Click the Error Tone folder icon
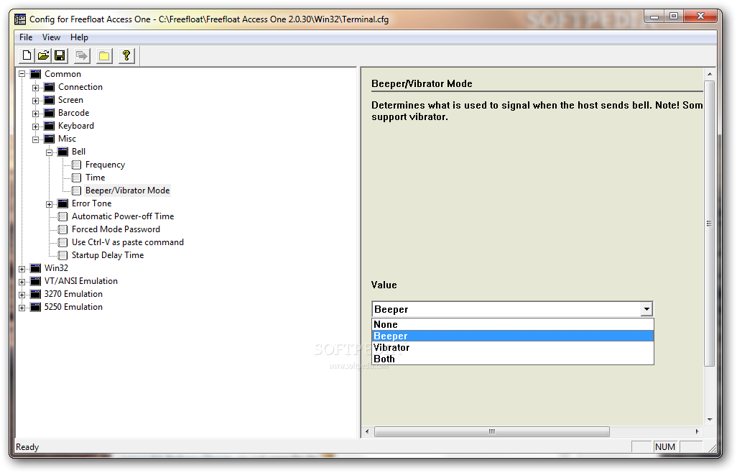The width and height of the screenshot is (737, 473). click(x=63, y=203)
